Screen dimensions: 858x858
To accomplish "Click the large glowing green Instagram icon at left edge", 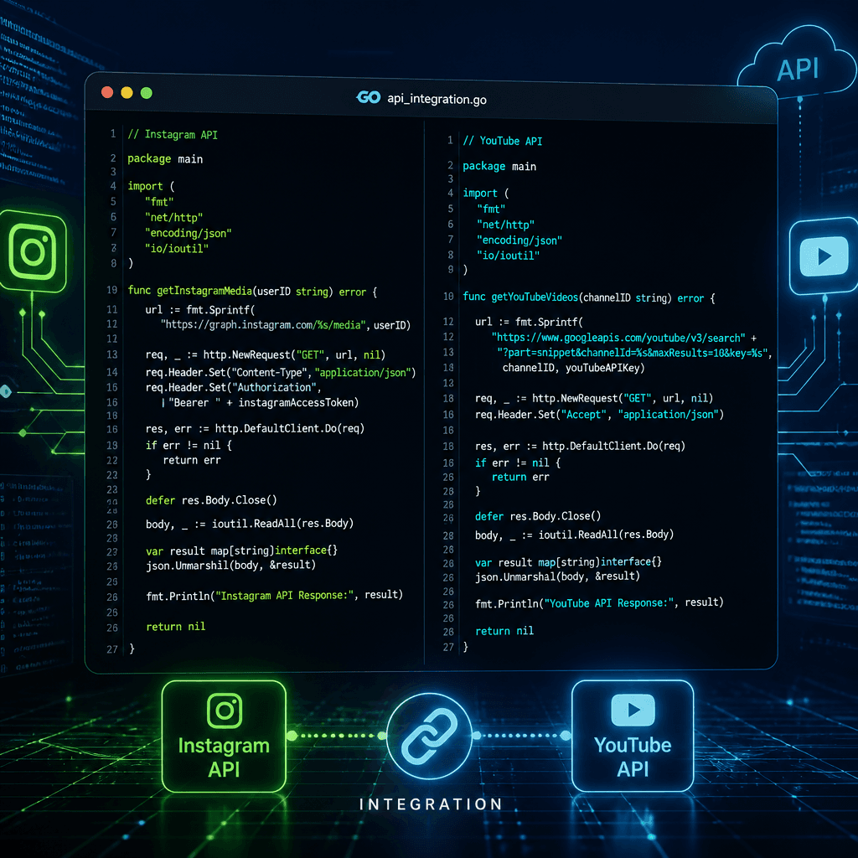I will point(33,251).
